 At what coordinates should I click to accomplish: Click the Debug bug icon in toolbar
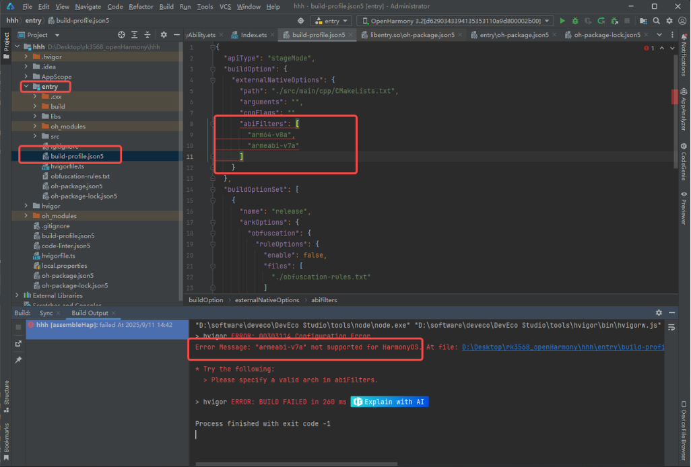[576, 21]
